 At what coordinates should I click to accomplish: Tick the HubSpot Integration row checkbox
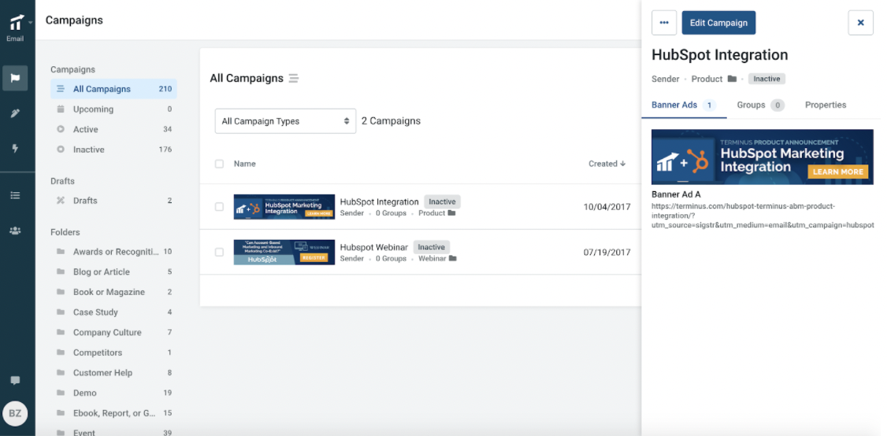pos(219,207)
